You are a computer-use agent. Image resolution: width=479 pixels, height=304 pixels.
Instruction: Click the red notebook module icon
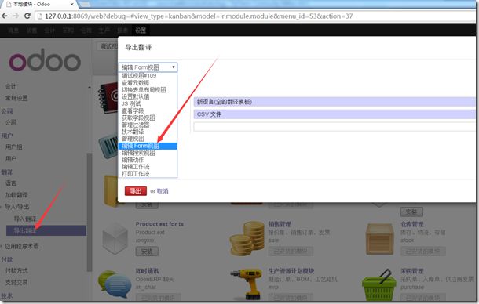(x=108, y=98)
